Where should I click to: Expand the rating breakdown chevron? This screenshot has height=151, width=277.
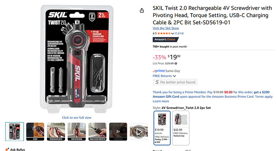pyautogui.click(x=173, y=34)
